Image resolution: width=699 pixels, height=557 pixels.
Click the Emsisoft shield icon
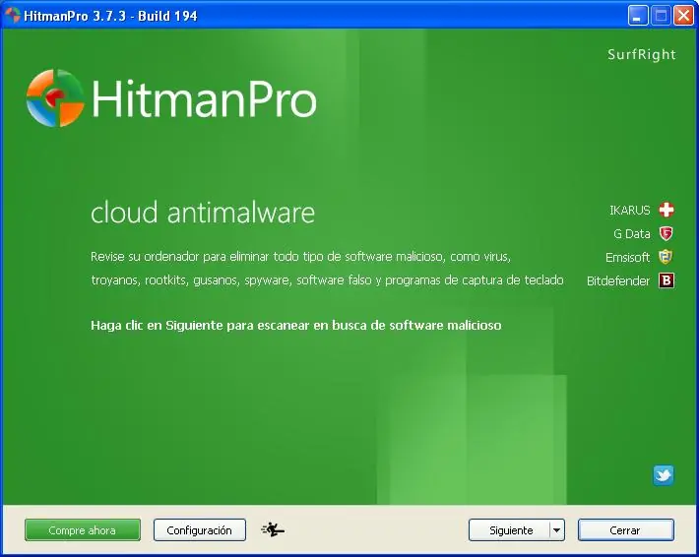[666, 257]
